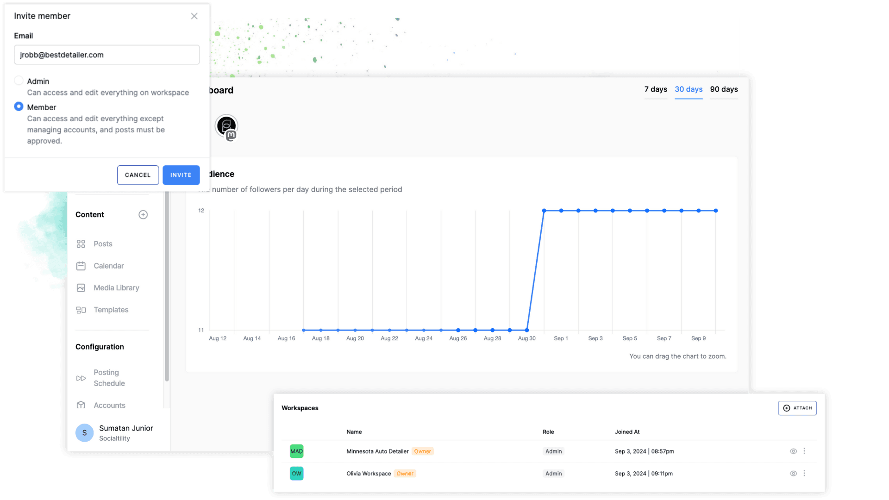The height and width of the screenshot is (500, 889).
Task: Click the Mastodon account avatar
Action: click(226, 126)
